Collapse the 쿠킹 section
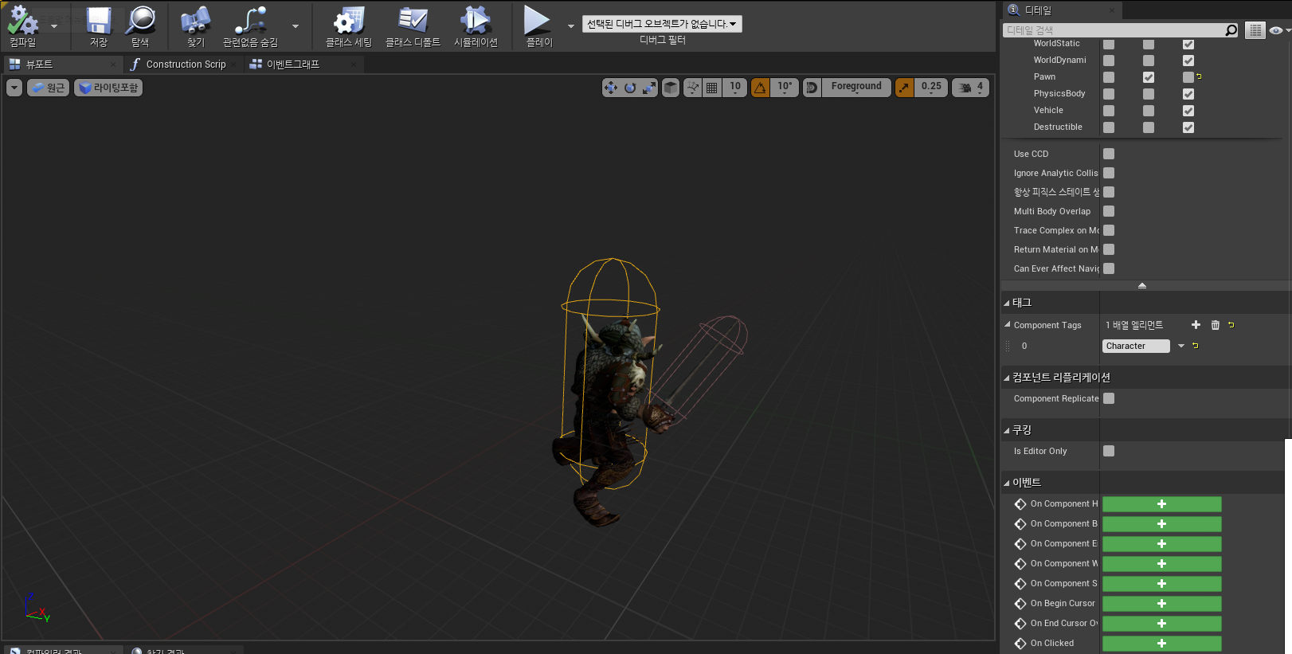The image size is (1292, 654). (1007, 430)
